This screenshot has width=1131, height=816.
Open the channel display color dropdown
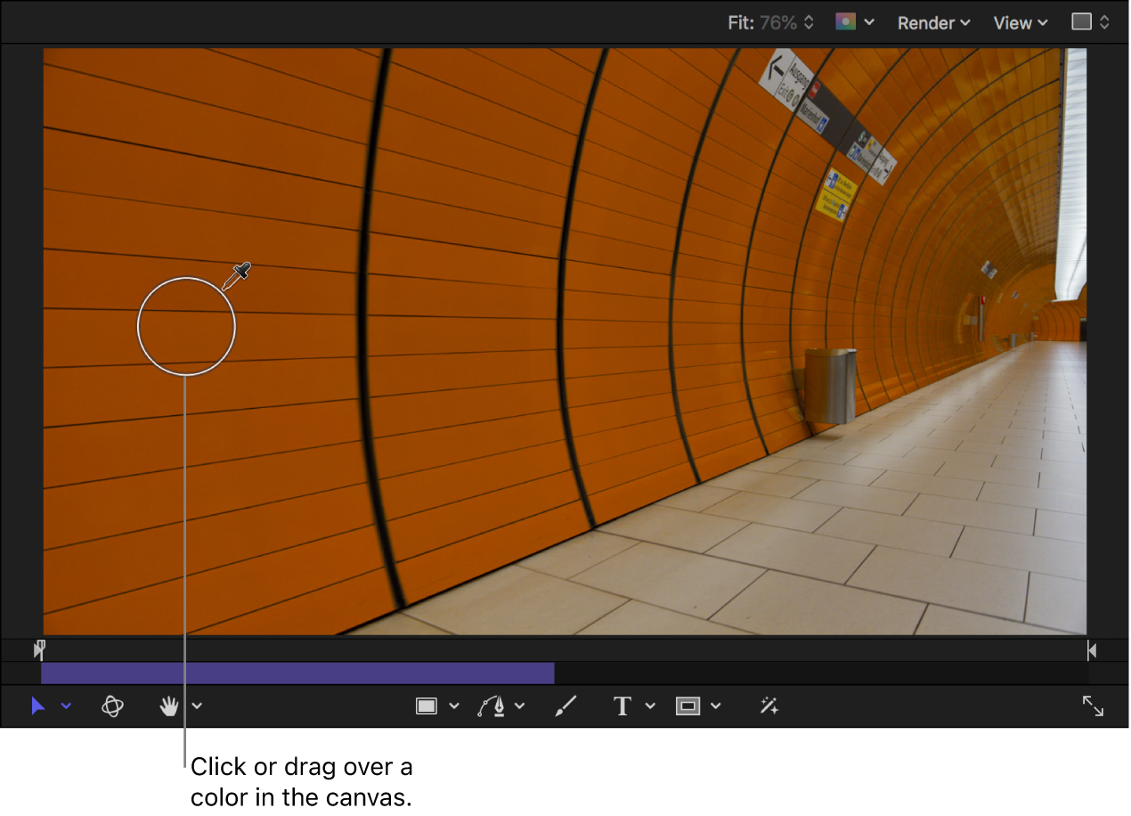(853, 22)
